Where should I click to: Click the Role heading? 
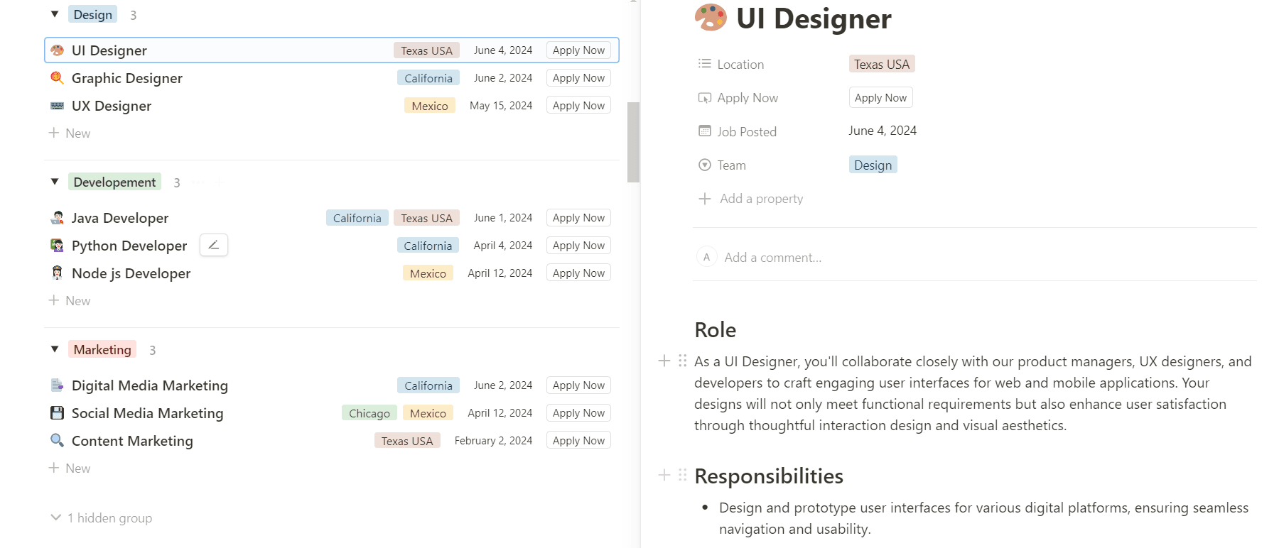click(715, 330)
